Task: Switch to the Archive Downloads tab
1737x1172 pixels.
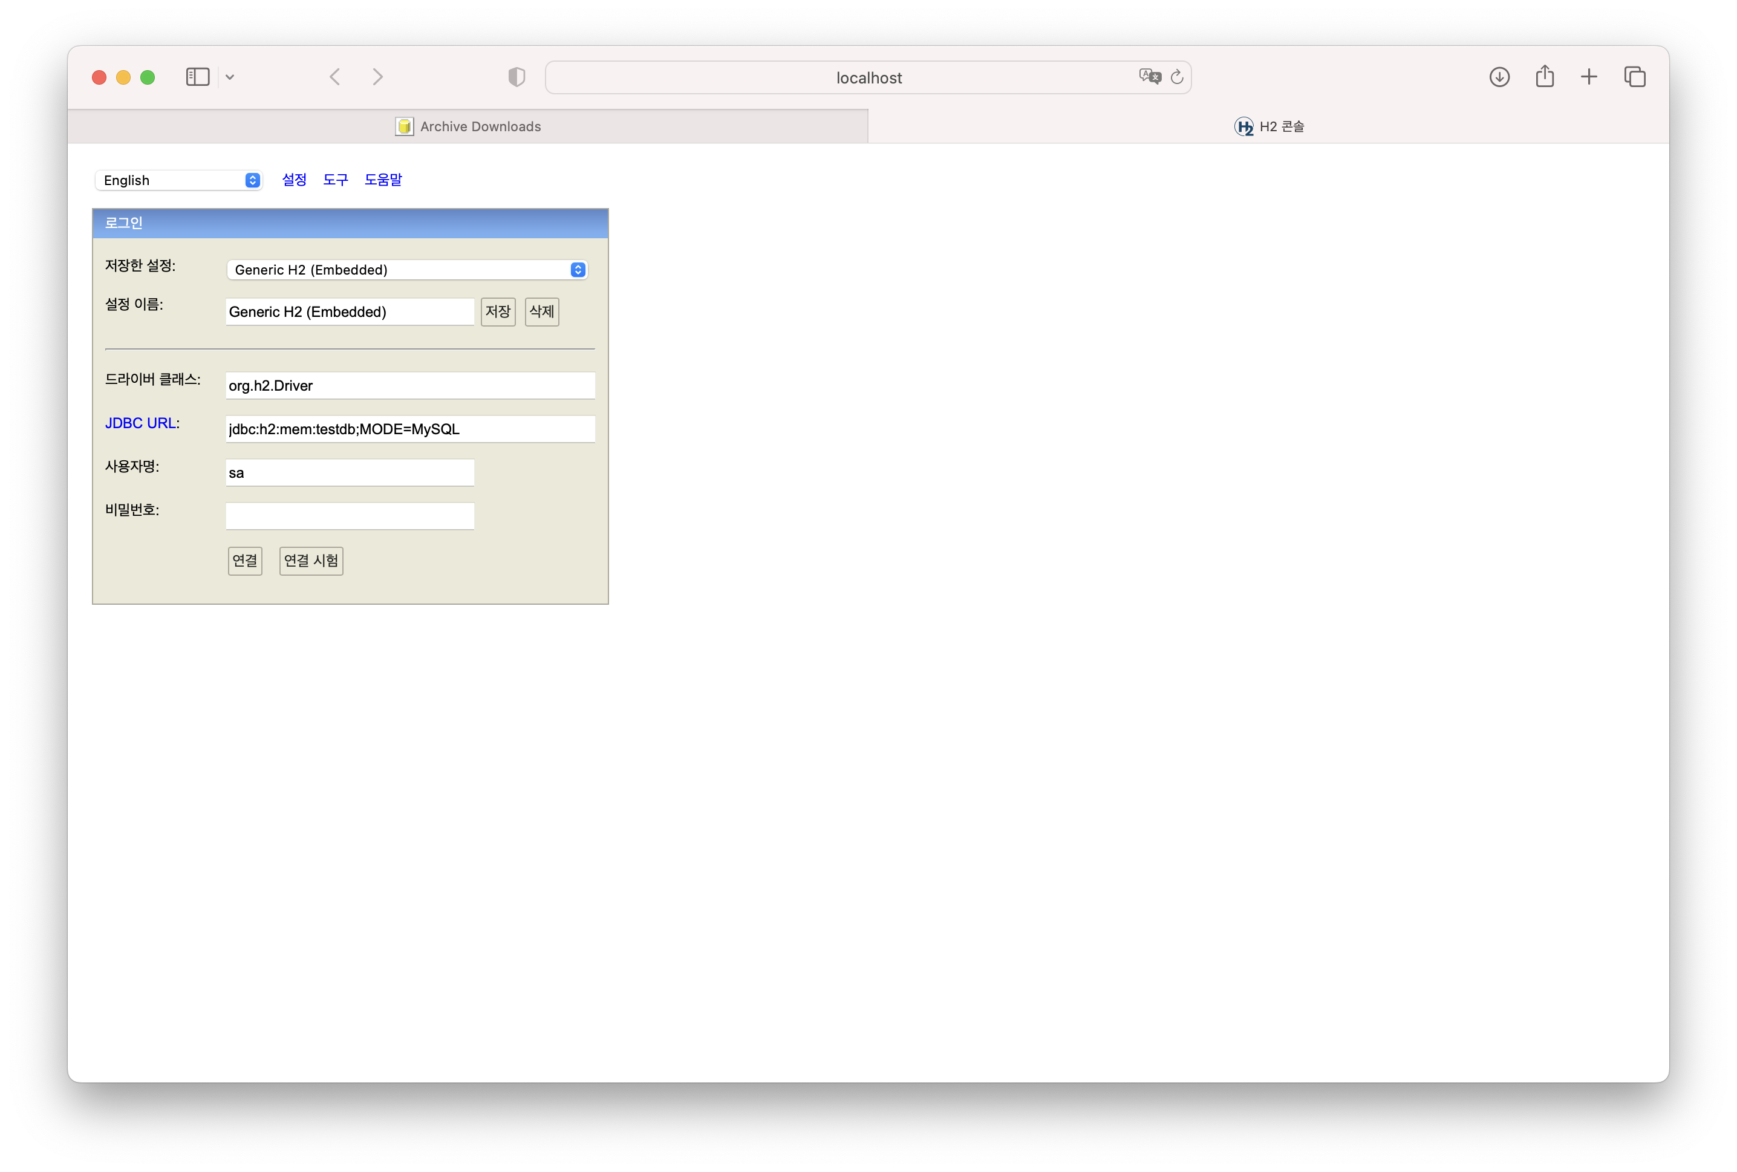Action: [468, 126]
